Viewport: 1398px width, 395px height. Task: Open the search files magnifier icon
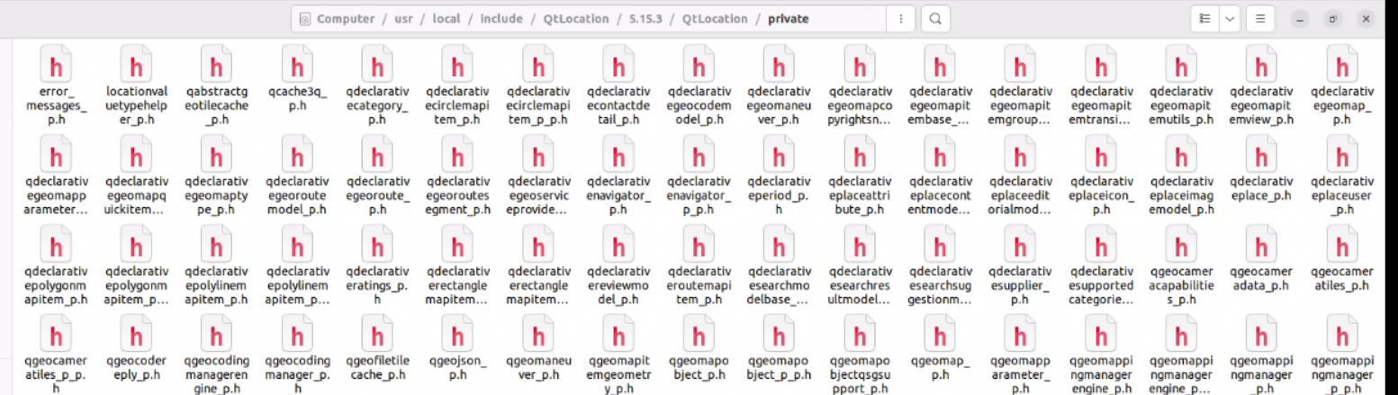point(936,19)
